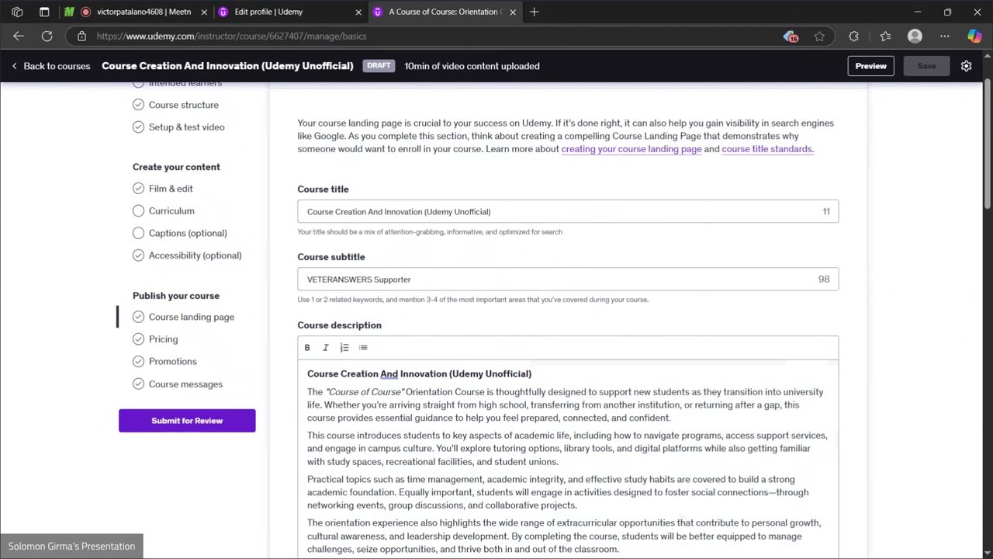This screenshot has height=559, width=993.
Task: Toggle the Promotions checkmark circle
Action: [138, 362]
